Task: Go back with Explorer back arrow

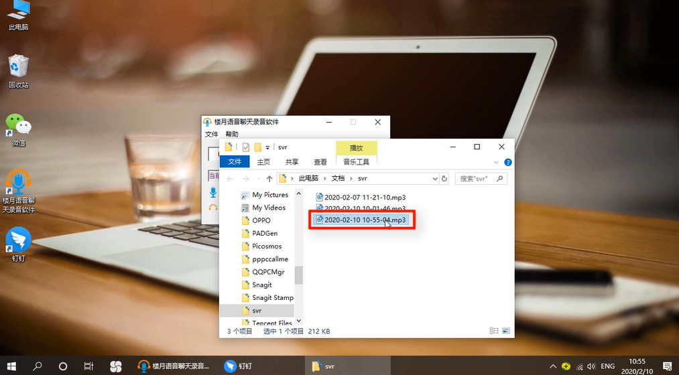Action: click(x=231, y=179)
